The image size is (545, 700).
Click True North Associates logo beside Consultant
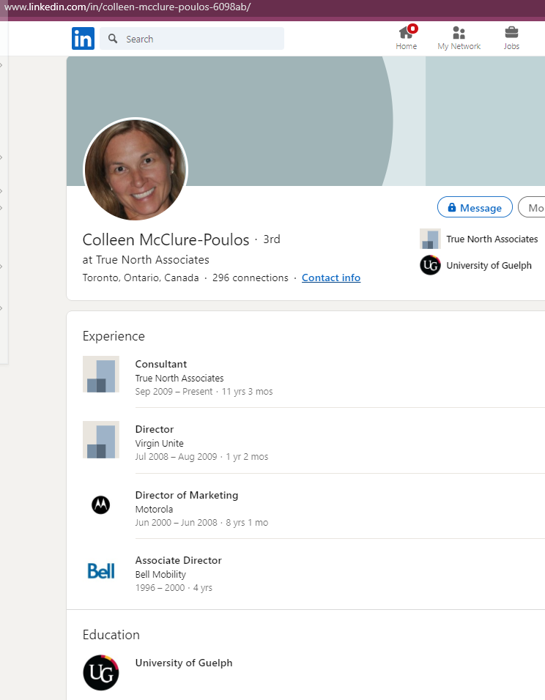100,374
